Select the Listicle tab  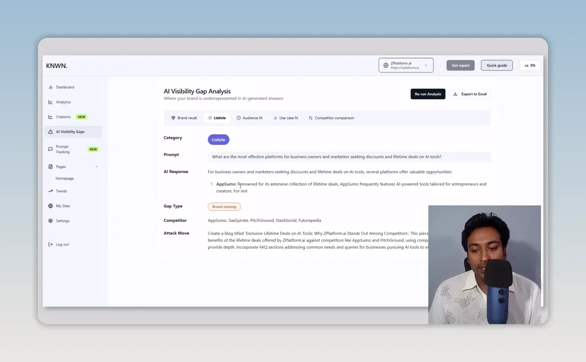(217, 118)
